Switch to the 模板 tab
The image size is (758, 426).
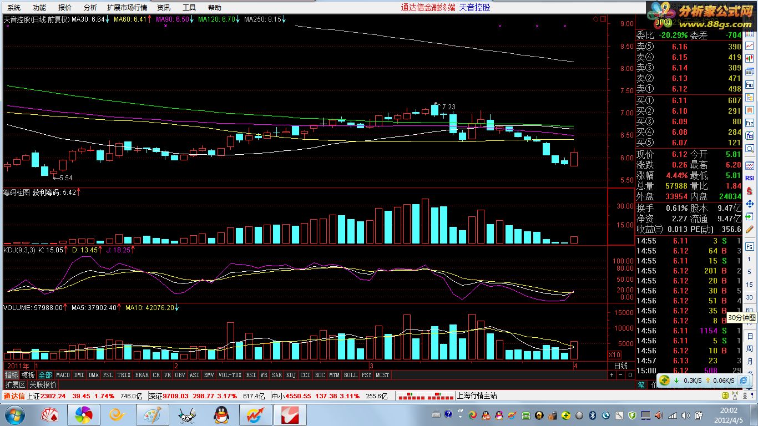[x=28, y=376]
